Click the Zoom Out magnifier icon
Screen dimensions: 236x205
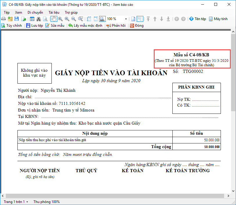point(74,19)
